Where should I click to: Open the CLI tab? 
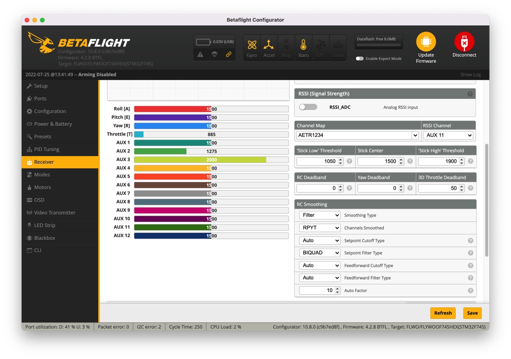click(60, 250)
